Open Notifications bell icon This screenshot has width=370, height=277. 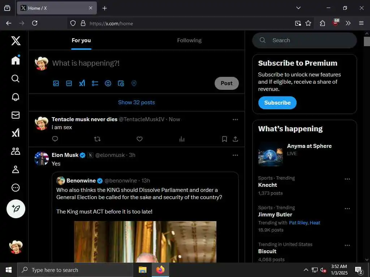(16, 97)
